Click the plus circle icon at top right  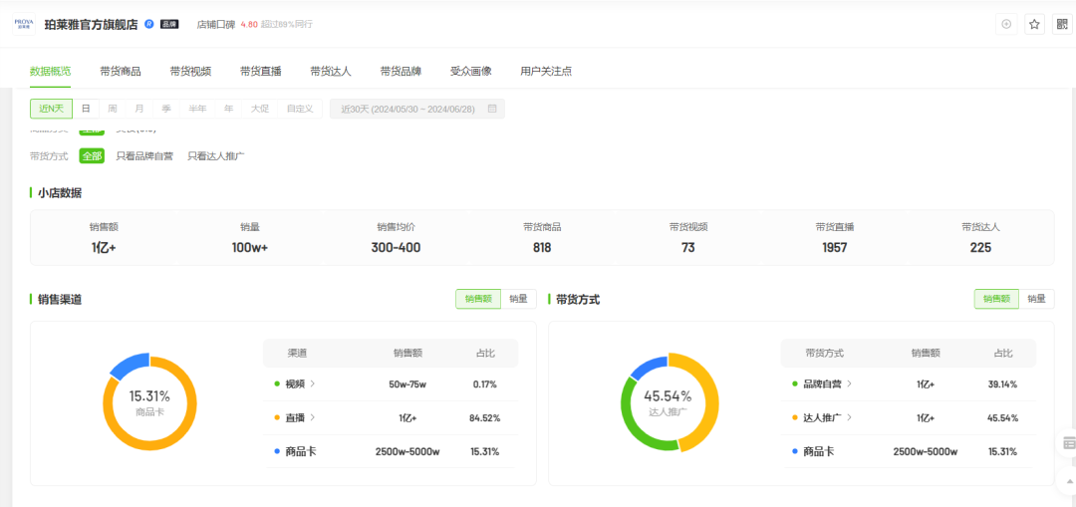pos(1006,24)
